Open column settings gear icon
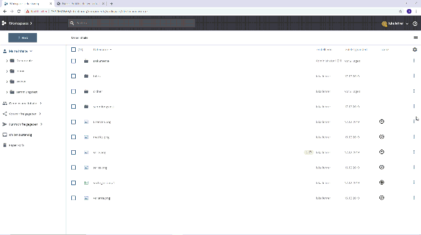 coord(415,50)
